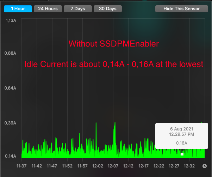
Task: Click the 12:22 time label
Action: [159, 166]
